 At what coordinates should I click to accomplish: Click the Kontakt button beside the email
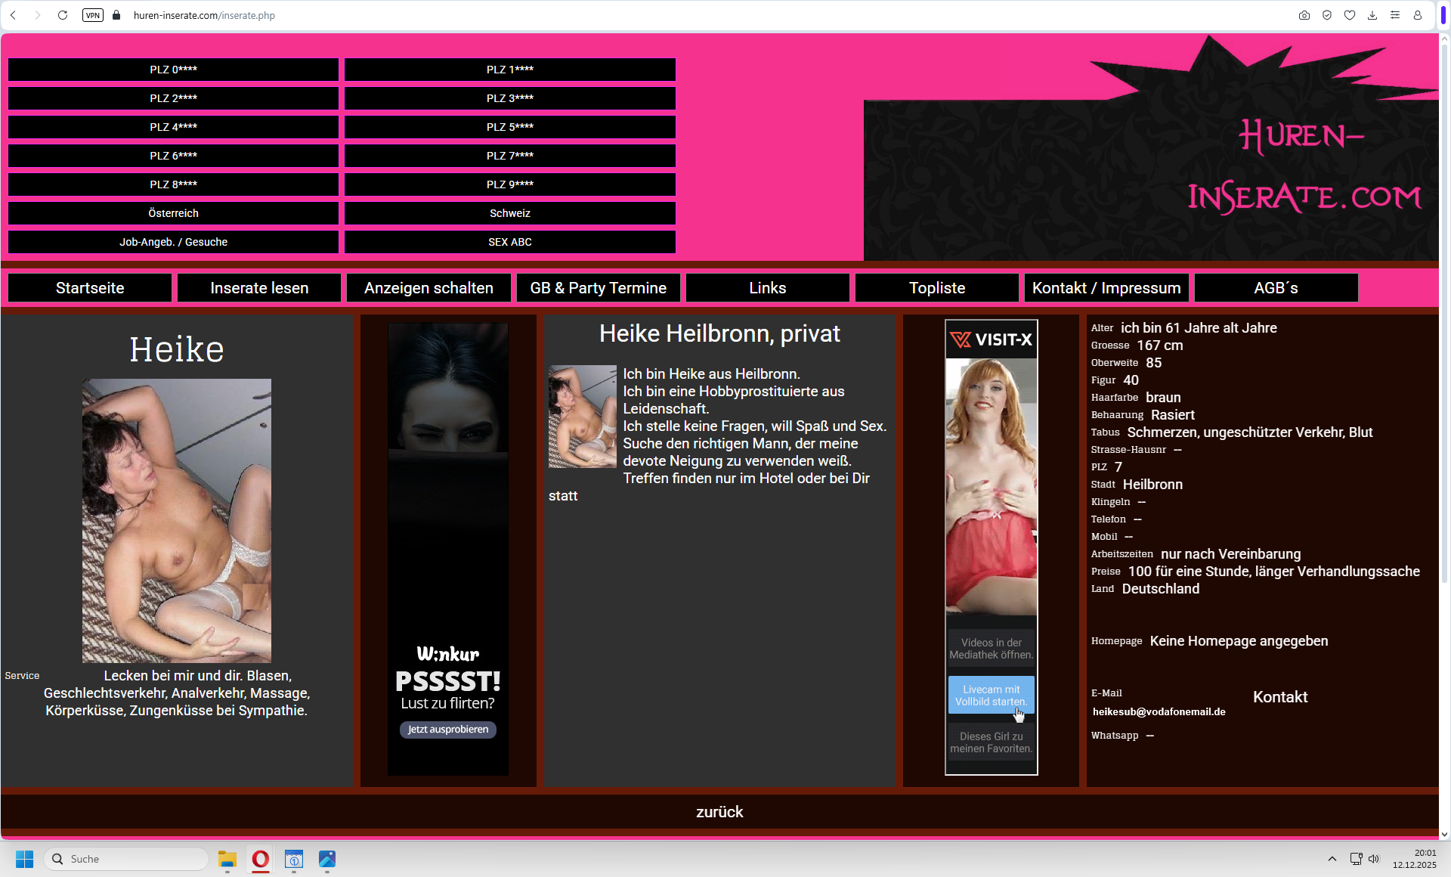point(1280,697)
